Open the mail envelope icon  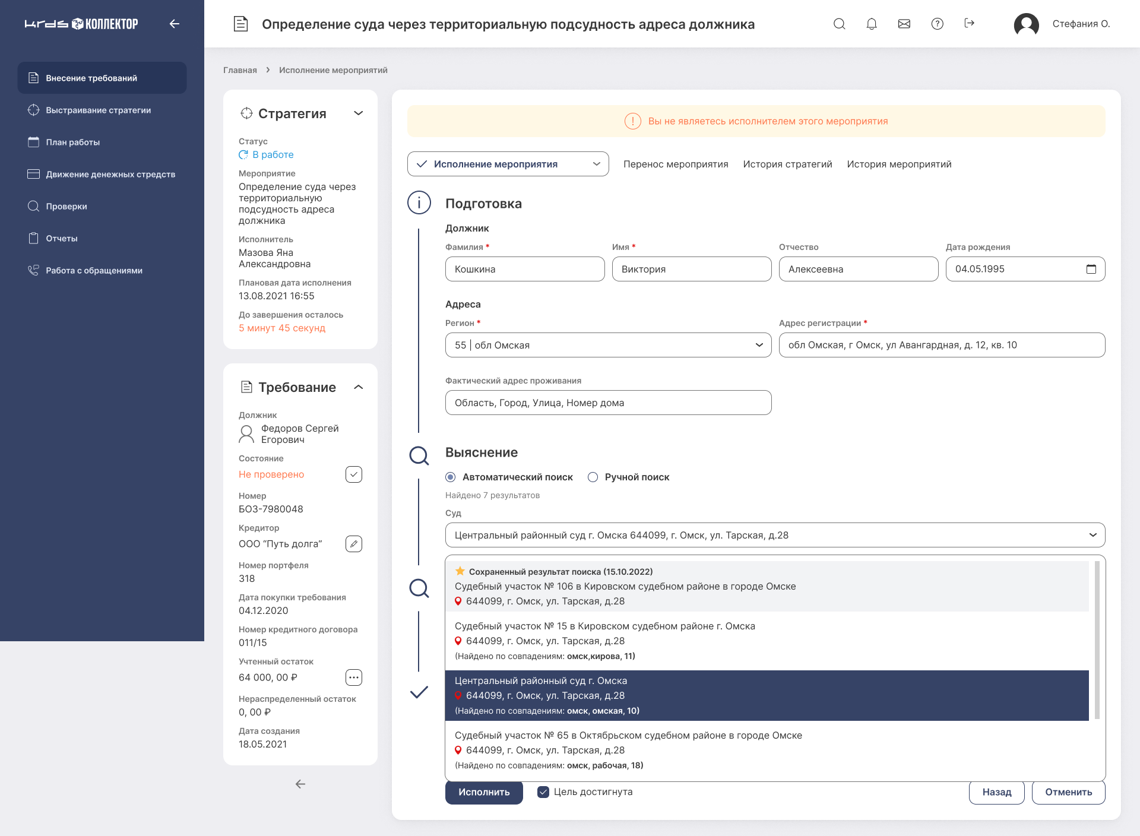pyautogui.click(x=904, y=24)
